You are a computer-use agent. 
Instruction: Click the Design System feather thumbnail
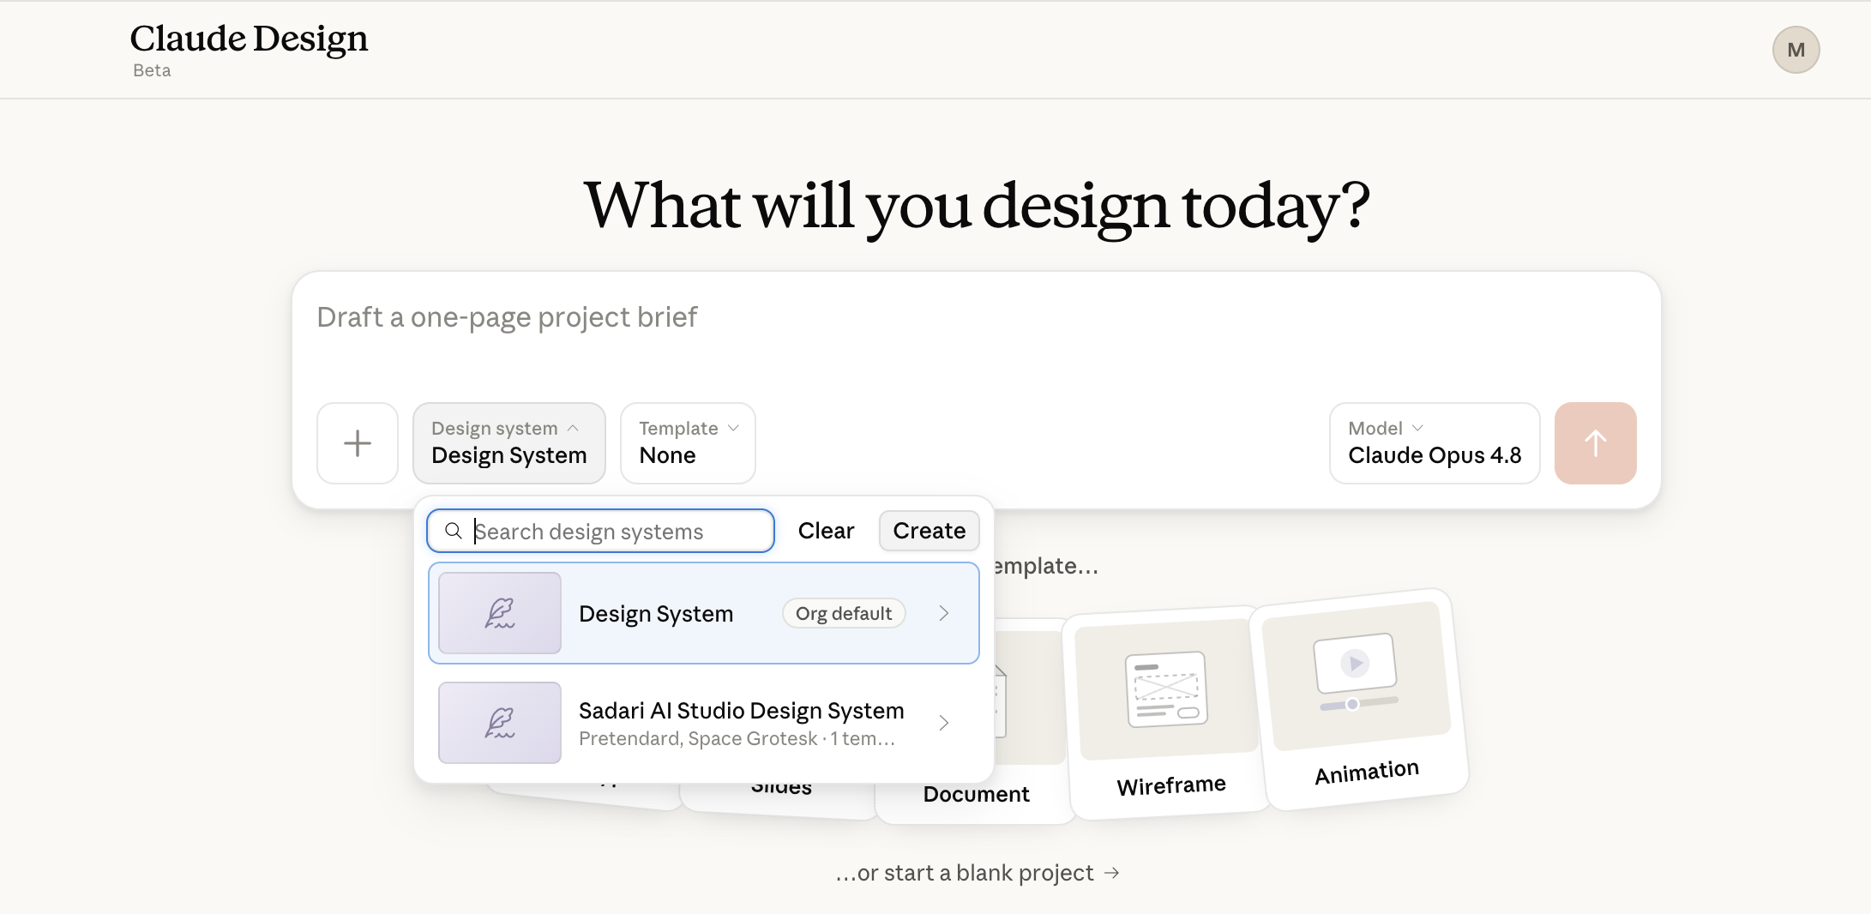(500, 613)
